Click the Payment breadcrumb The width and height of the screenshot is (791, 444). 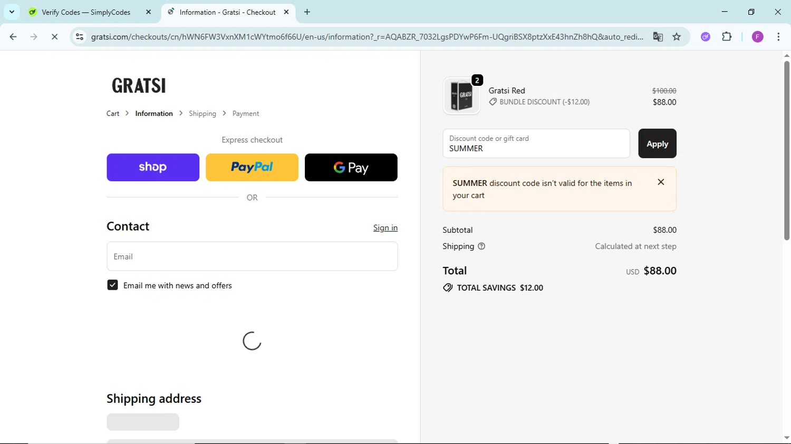[246, 114]
